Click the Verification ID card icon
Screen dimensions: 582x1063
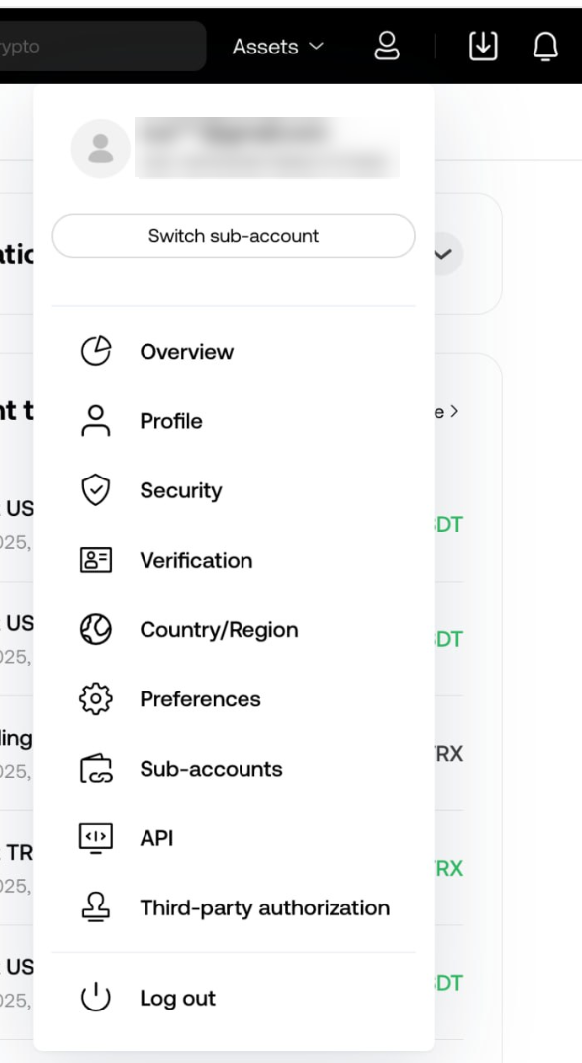pyautogui.click(x=96, y=560)
